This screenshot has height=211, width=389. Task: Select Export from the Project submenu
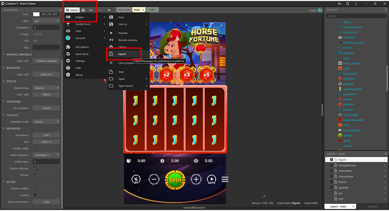(x=122, y=54)
